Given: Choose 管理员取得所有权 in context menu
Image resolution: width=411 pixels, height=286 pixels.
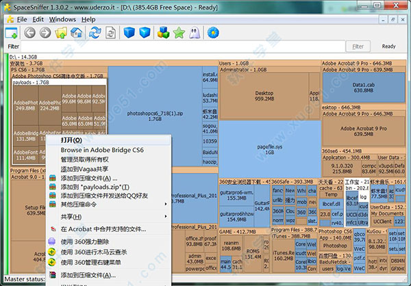Looking at the screenshot, I should coord(108,159).
